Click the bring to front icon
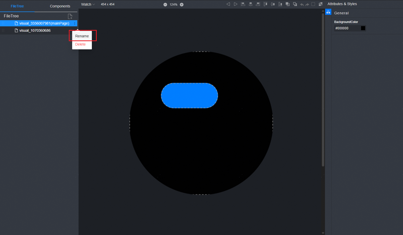The height and width of the screenshot is (235, 403). [288, 4]
